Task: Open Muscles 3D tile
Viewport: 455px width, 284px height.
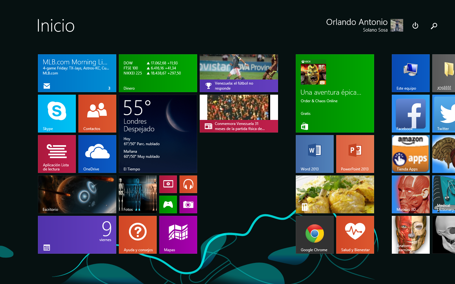Action: pos(411,194)
